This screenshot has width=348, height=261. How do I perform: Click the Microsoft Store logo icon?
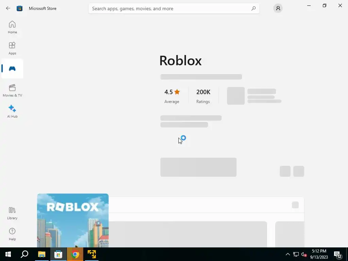point(19,8)
